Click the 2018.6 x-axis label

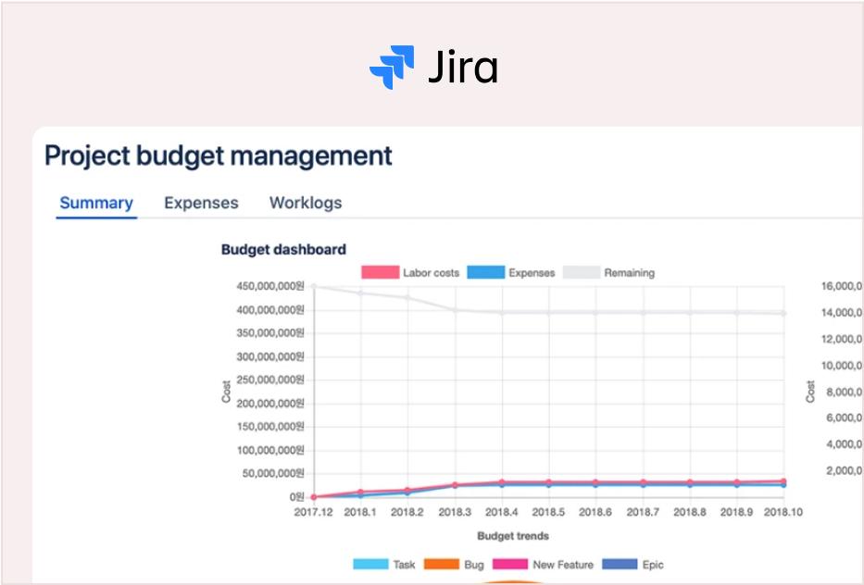click(x=595, y=512)
